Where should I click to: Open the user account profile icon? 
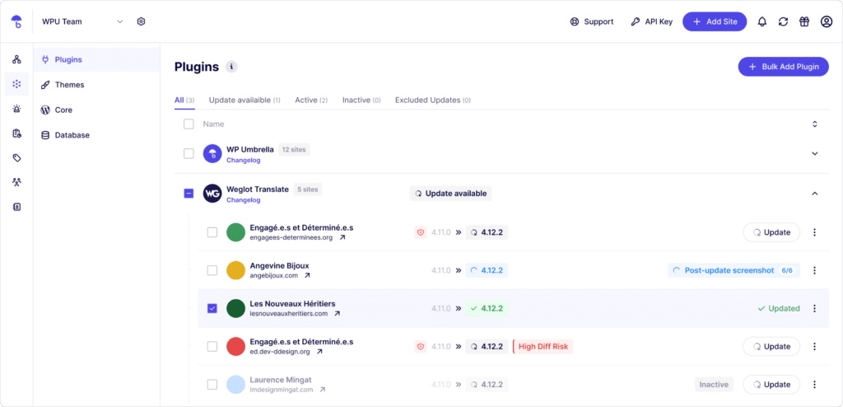pyautogui.click(x=827, y=21)
